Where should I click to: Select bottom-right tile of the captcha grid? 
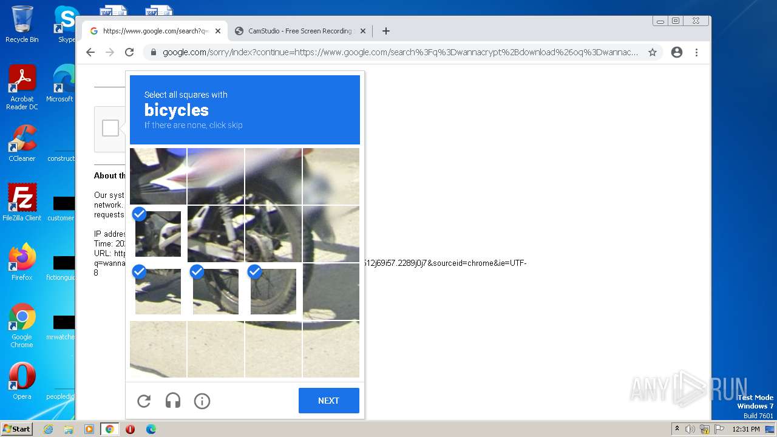[x=331, y=349]
